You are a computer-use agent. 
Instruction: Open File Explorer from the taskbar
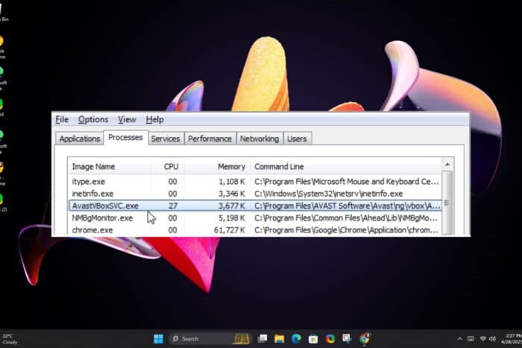(x=277, y=338)
